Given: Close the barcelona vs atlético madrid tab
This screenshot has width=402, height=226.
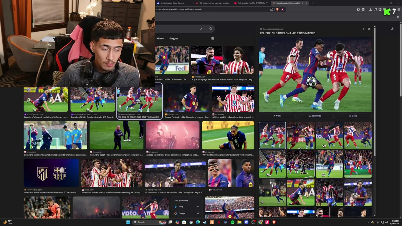Looking at the screenshot, I should [x=307, y=3].
